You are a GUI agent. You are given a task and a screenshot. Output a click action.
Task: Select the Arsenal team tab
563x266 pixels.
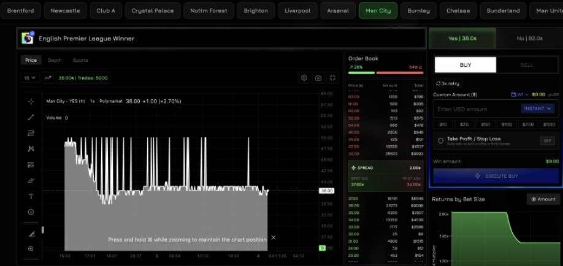[x=338, y=11]
